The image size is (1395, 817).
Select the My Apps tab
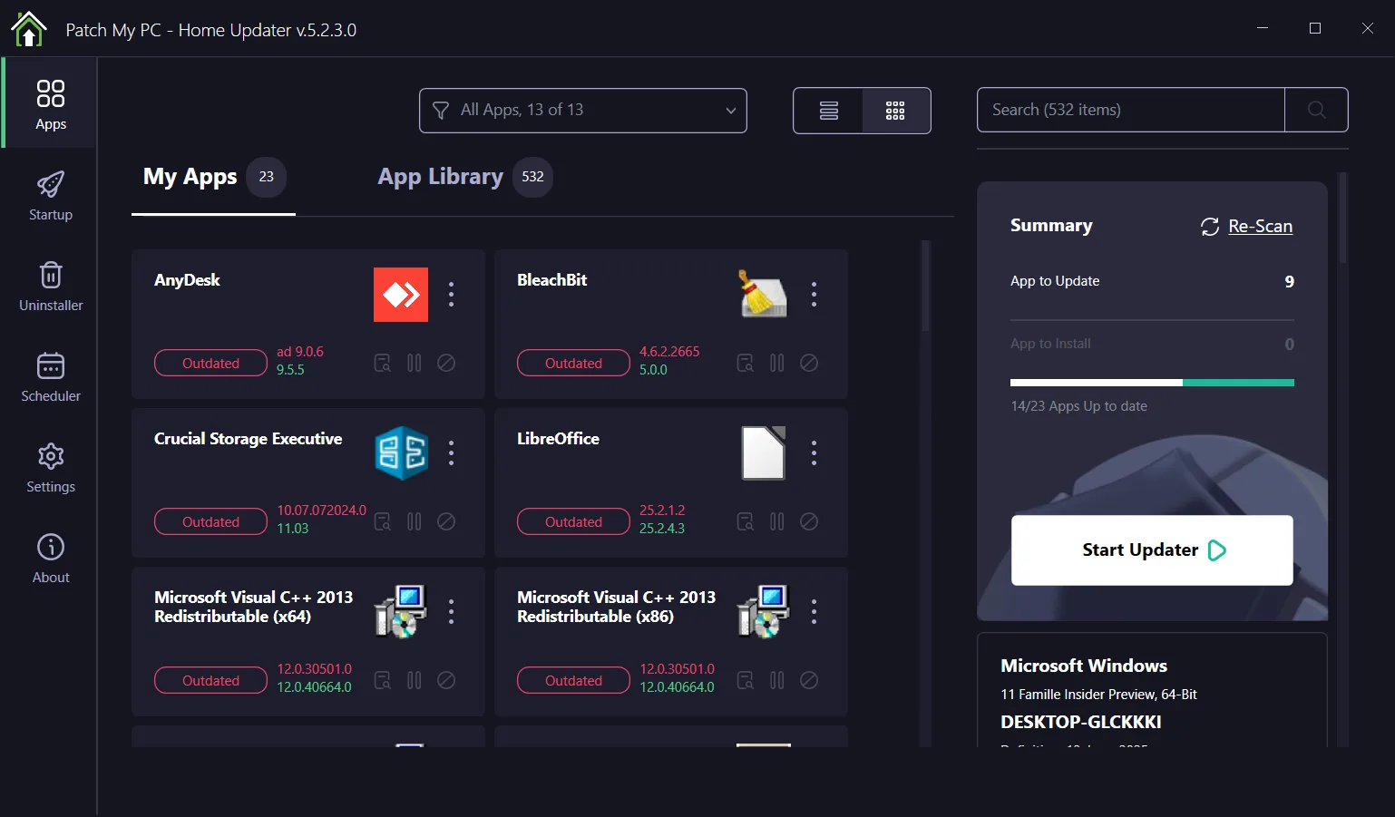coord(190,177)
